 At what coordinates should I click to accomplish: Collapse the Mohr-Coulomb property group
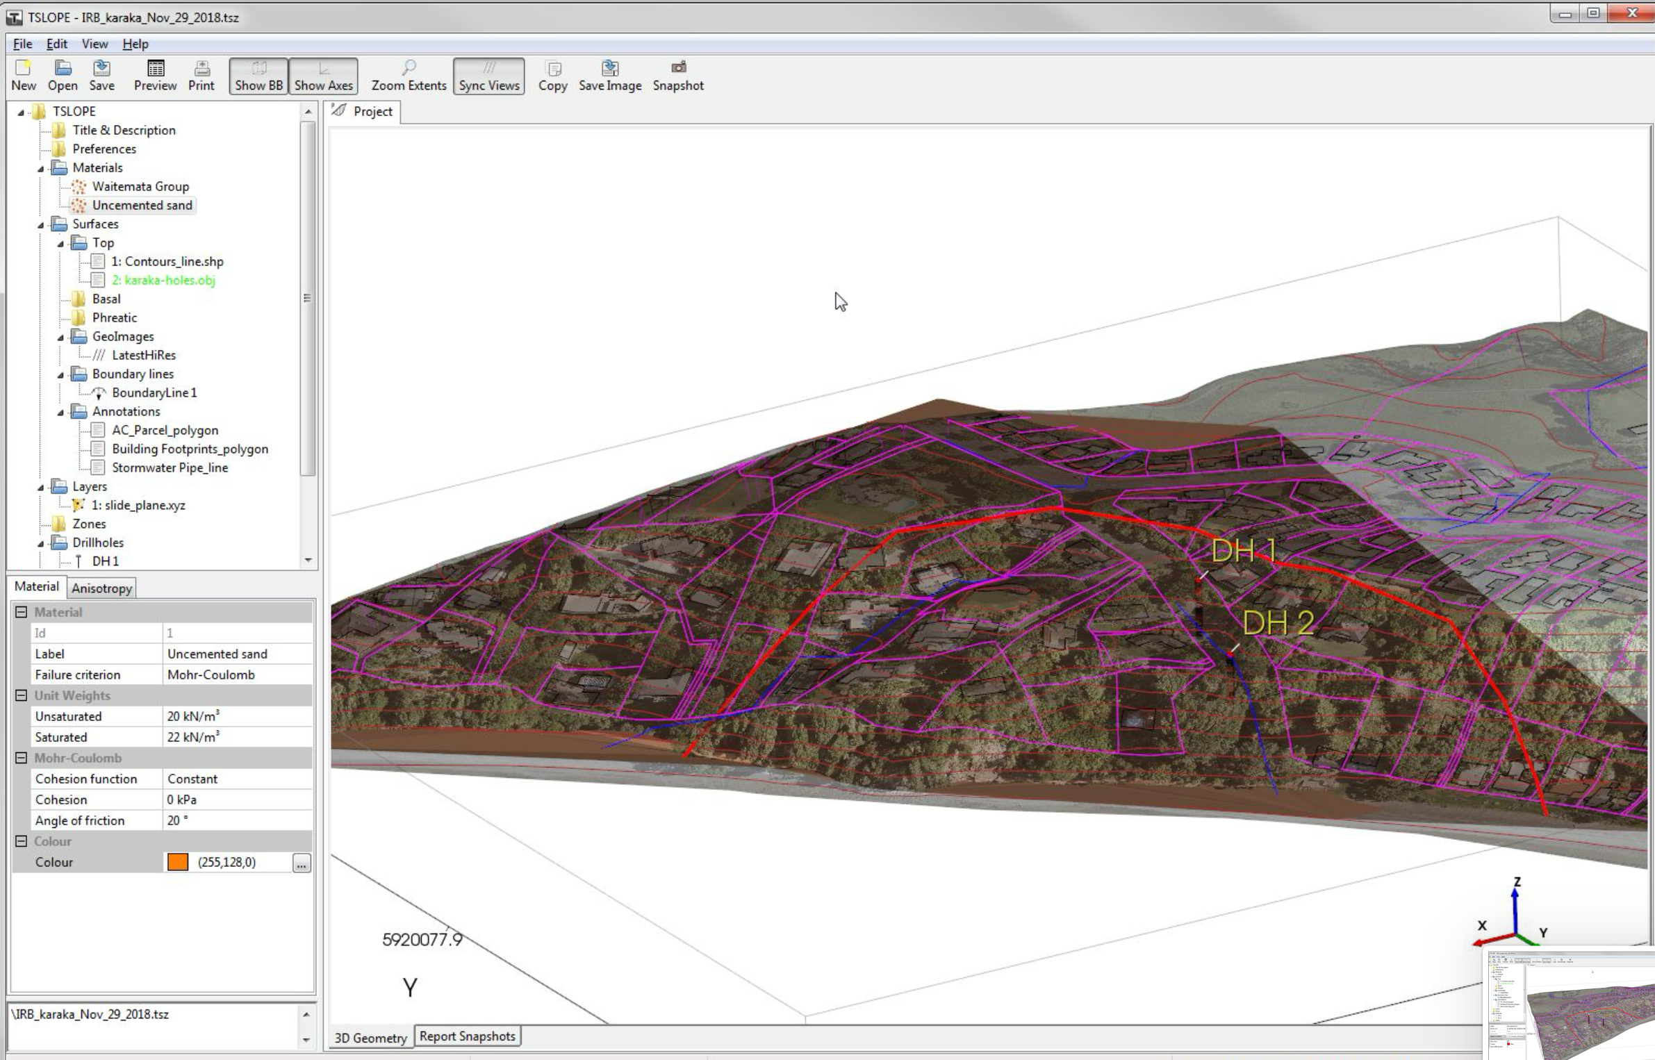(x=21, y=758)
